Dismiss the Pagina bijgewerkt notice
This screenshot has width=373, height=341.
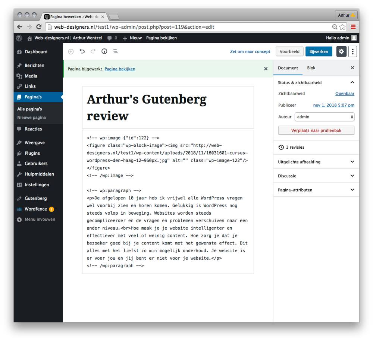pyautogui.click(x=266, y=69)
